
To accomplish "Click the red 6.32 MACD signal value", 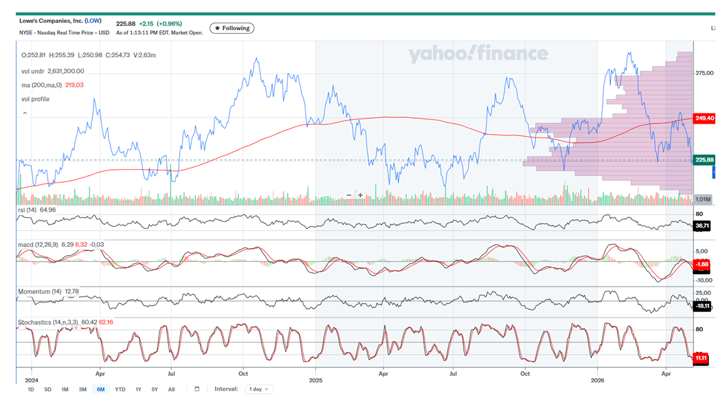I will point(81,245).
